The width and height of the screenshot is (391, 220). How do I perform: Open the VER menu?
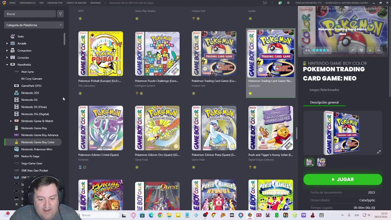tap(41, 3)
